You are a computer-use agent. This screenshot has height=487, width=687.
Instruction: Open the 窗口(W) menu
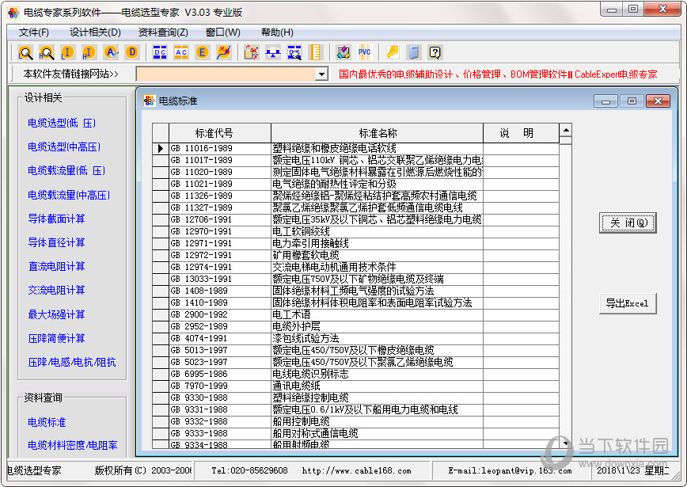click(x=222, y=32)
